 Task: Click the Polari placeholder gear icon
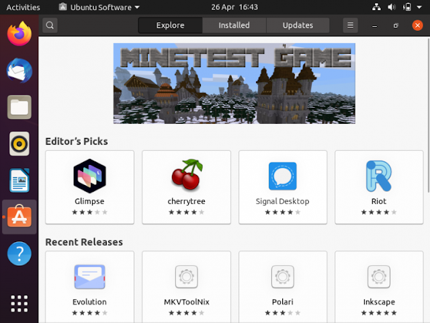[283, 277]
